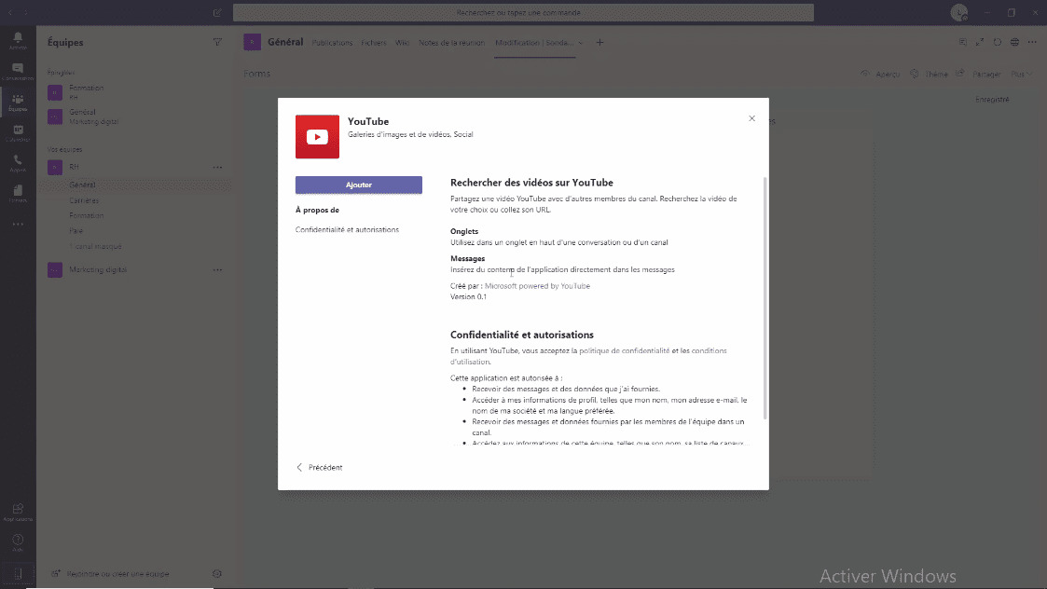Viewport: 1047px width, 589px height.
Task: Click the YouTube app logo thumbnail
Action: (x=317, y=136)
